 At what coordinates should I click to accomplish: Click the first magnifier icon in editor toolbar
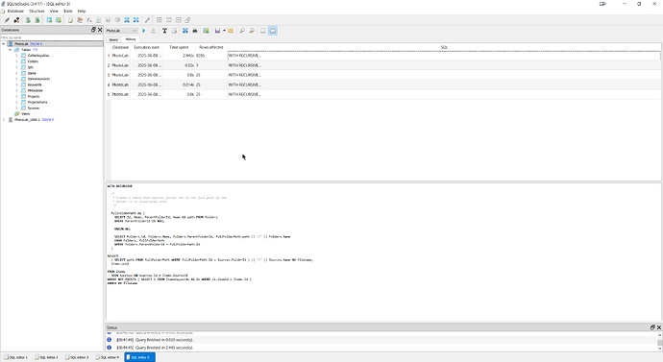(242, 31)
